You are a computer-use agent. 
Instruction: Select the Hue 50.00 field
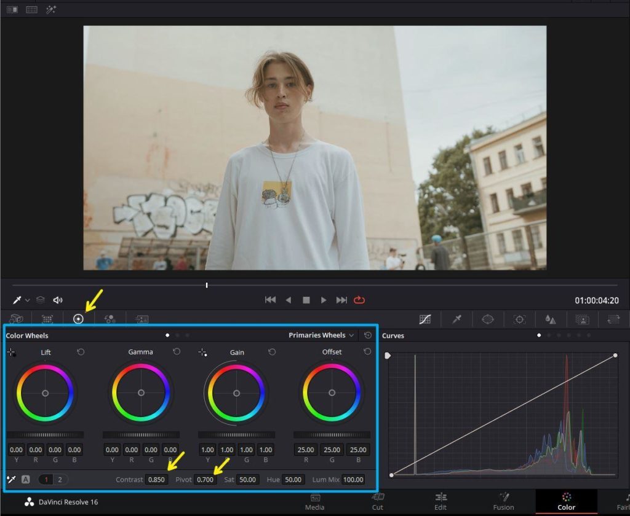pyautogui.click(x=293, y=480)
